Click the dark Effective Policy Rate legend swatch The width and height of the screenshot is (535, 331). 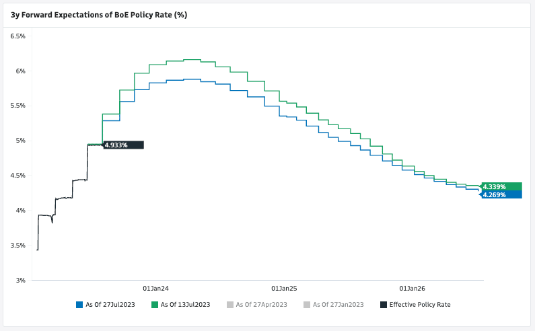coord(384,305)
